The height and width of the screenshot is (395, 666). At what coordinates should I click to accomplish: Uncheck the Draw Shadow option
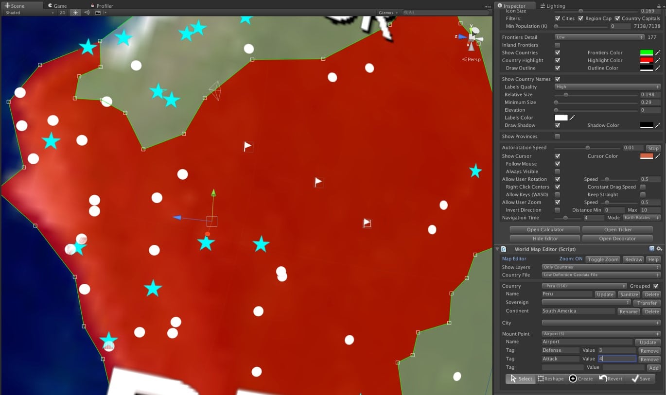(x=558, y=125)
